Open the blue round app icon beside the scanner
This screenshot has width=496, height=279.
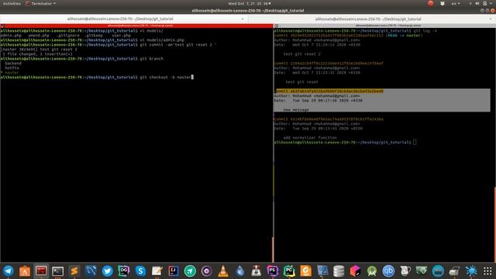point(438,271)
